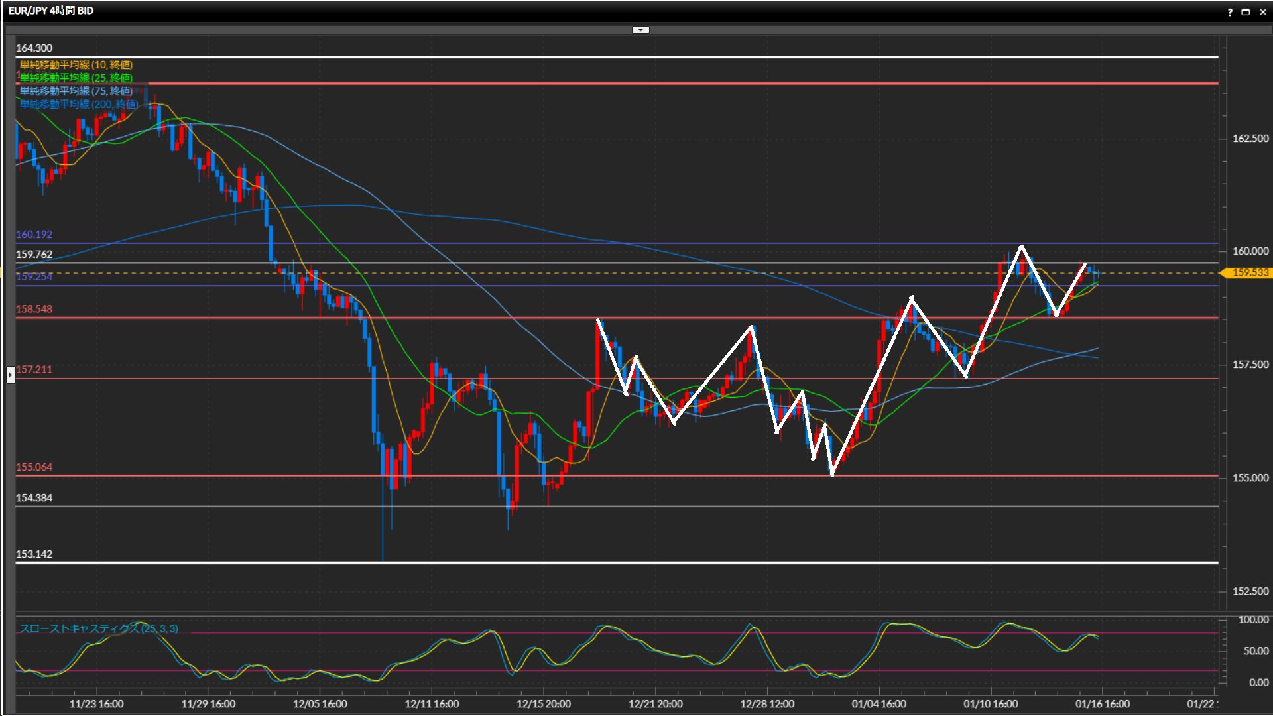1273x716 pixels.
Task: Close the EUR/JPY chart window
Action: pyautogui.click(x=1262, y=12)
